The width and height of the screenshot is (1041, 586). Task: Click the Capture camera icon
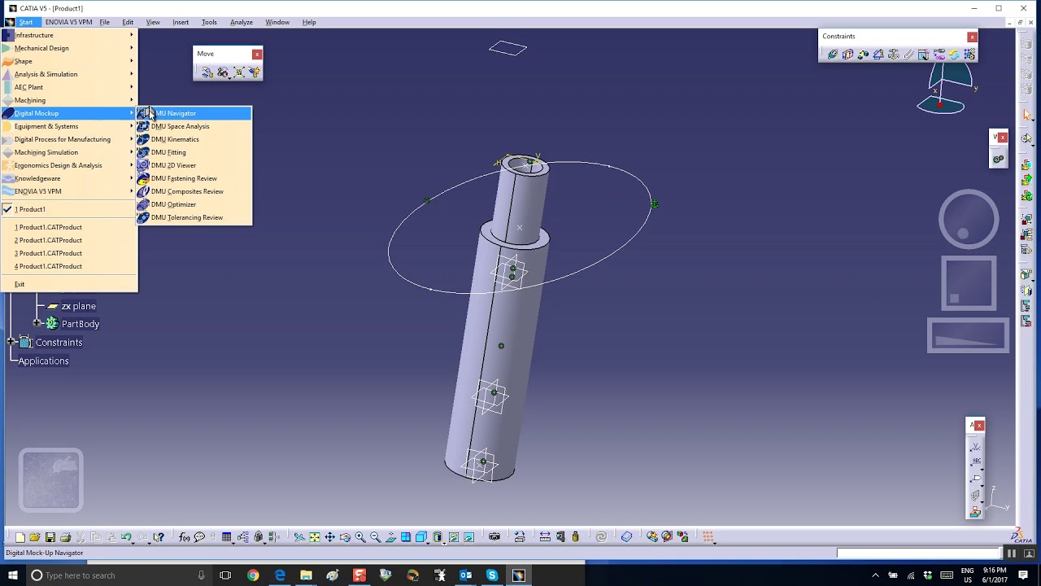(x=494, y=537)
